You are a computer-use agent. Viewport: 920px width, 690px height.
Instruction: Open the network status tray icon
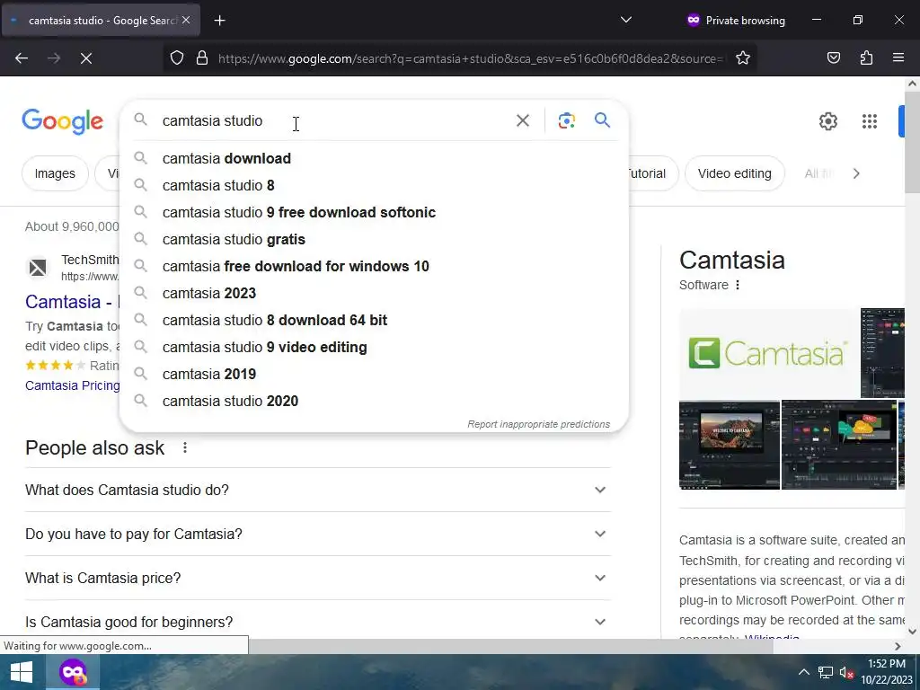(x=826, y=672)
